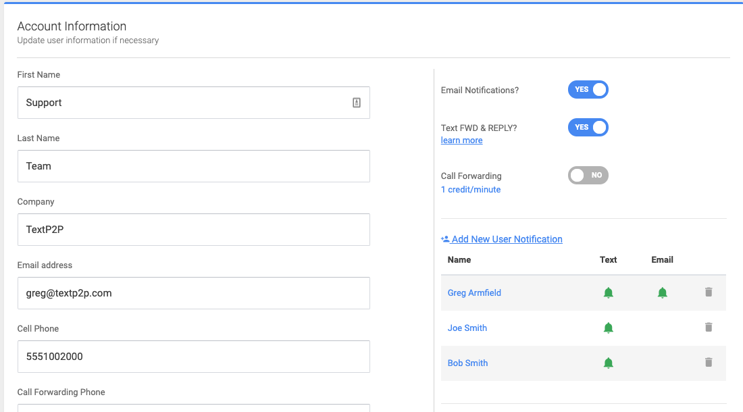Click the Text column header

[608, 259]
